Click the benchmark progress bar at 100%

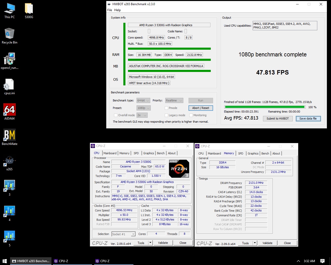coord(265,107)
